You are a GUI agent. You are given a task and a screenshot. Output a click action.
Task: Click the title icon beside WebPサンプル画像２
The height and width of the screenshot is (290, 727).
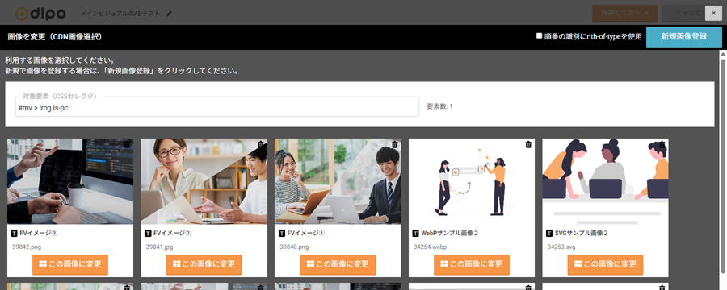pyautogui.click(x=415, y=233)
